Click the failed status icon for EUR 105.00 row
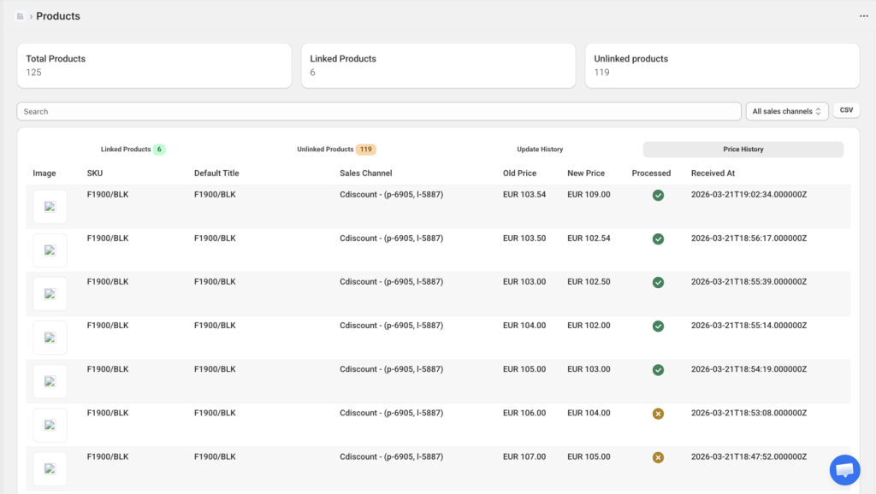 pyautogui.click(x=658, y=457)
